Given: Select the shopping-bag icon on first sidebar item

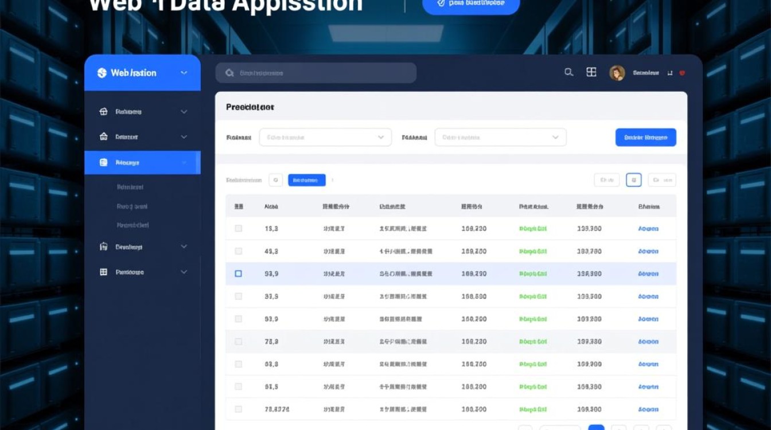Looking at the screenshot, I should [104, 111].
